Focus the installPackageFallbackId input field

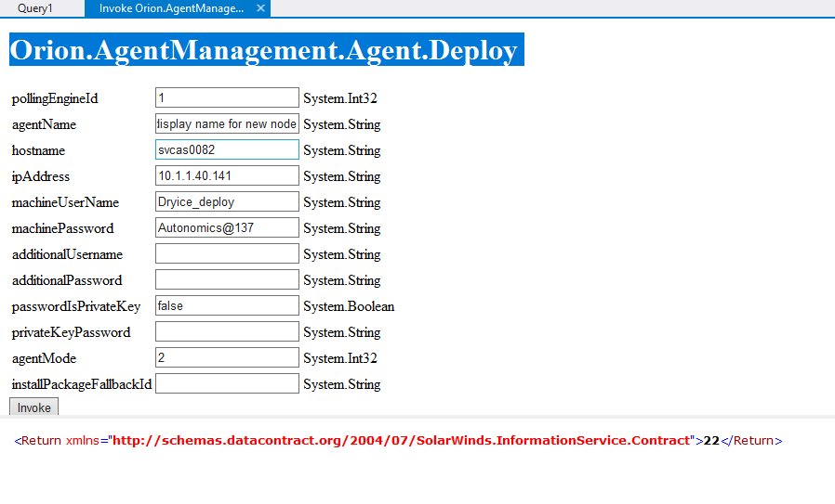pos(227,384)
